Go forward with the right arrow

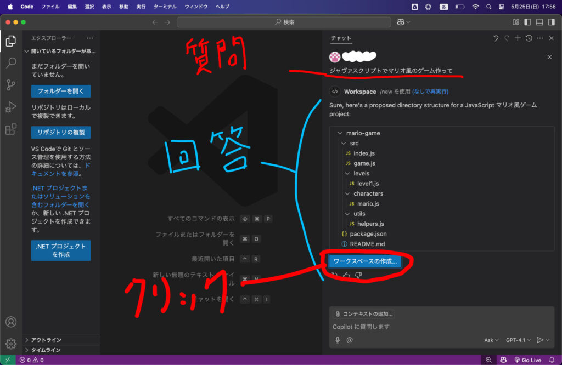(167, 22)
